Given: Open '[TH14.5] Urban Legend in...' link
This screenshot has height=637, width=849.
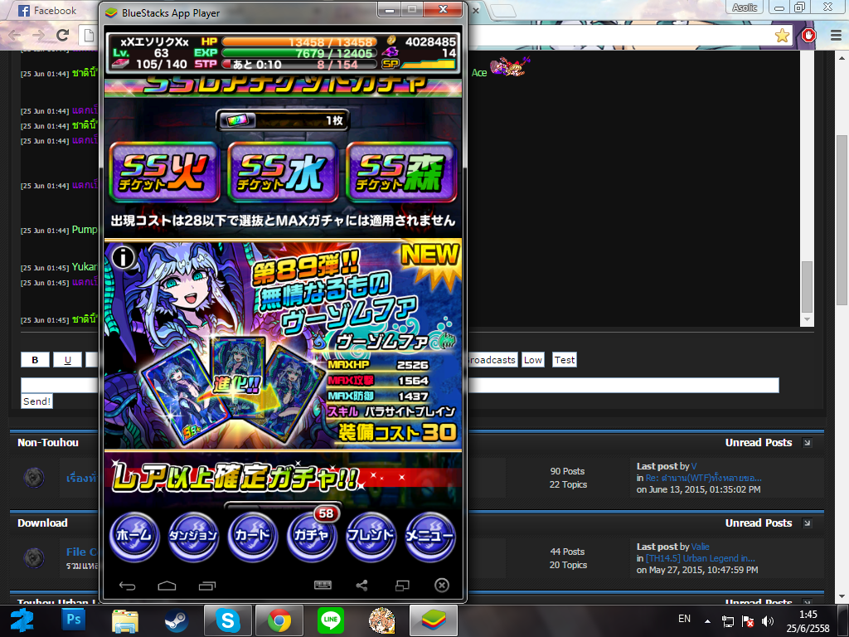Looking at the screenshot, I should (700, 558).
